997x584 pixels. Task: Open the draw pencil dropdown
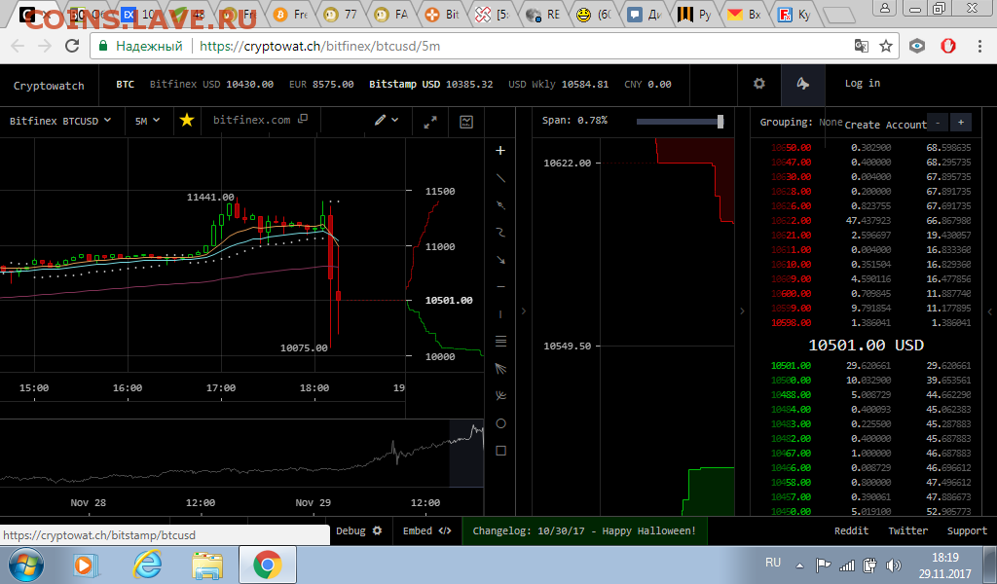(x=386, y=120)
